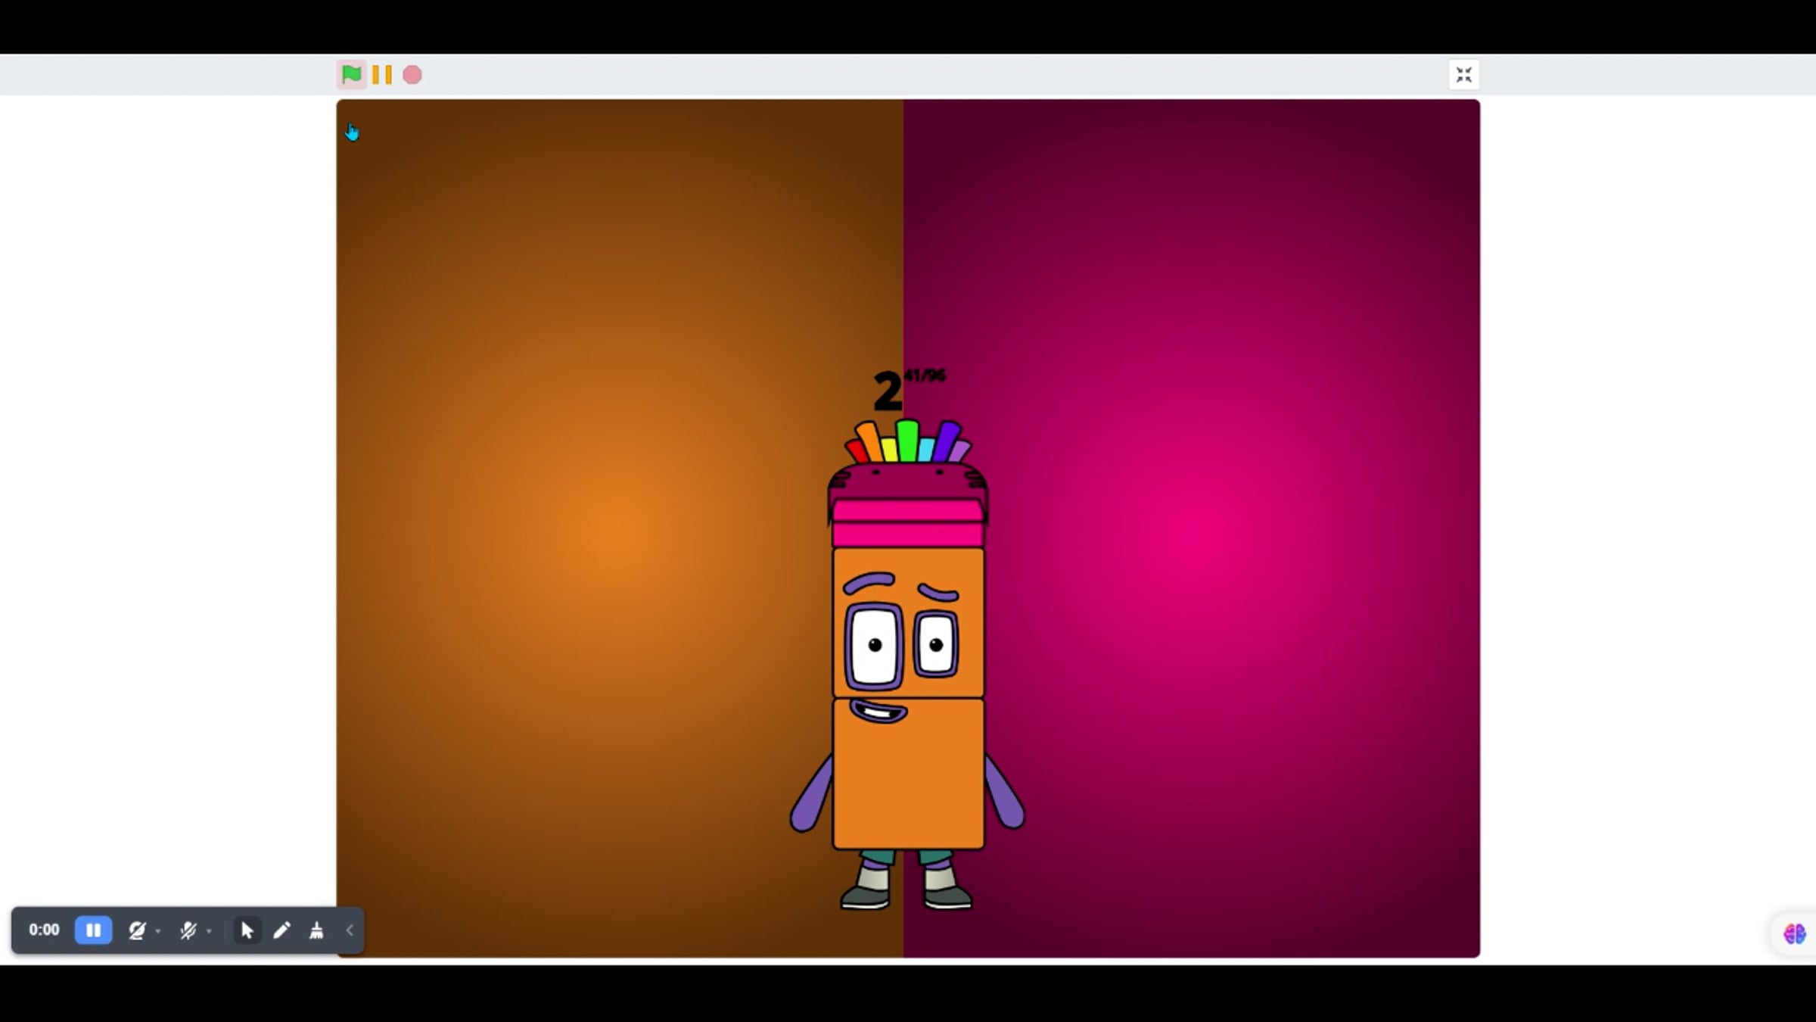Screen dimensions: 1816x1022
Task: Click the 0:00 timer display
Action: 44,930
